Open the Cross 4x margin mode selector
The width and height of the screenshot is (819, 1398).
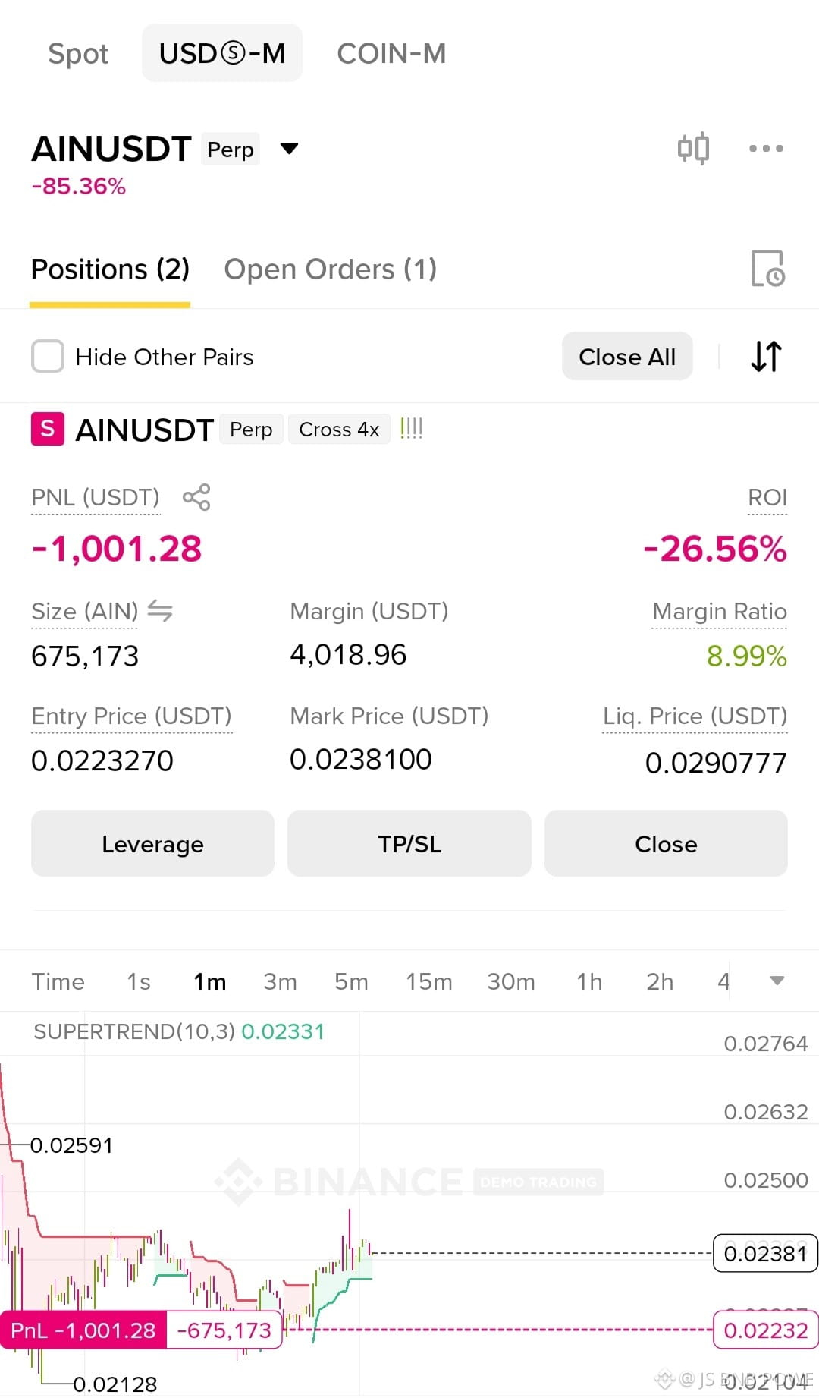[339, 430]
